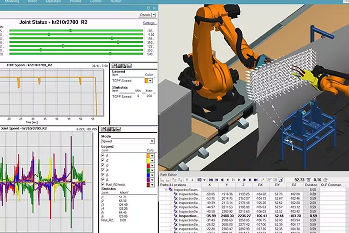
Task: Click the j6 purple color swatch
Action: coord(148,180)
